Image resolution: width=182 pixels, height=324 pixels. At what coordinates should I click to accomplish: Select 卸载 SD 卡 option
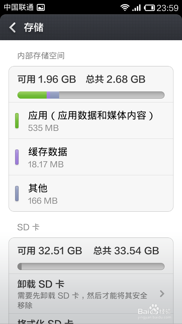click(x=91, y=294)
